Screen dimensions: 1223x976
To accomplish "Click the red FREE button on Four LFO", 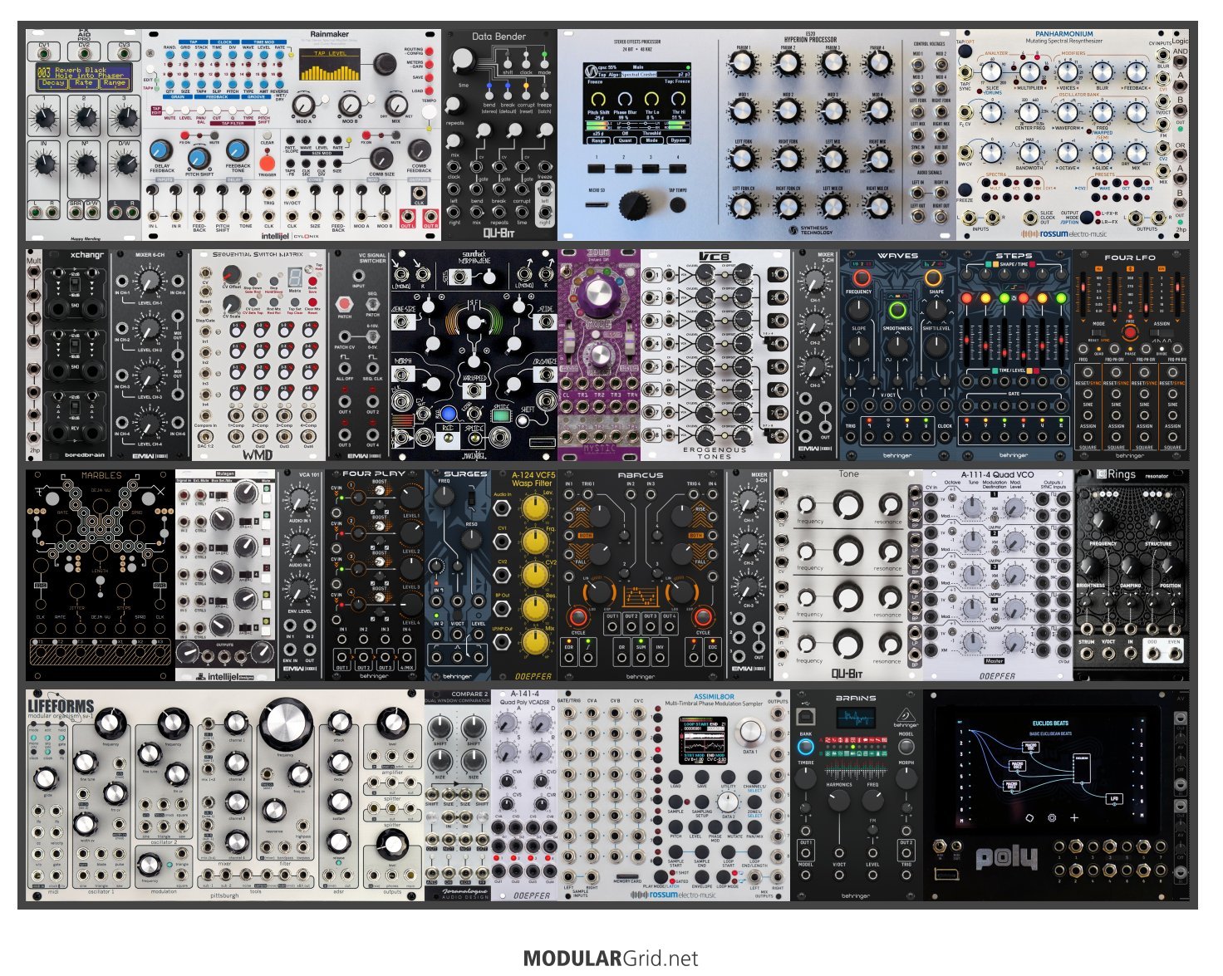I will coord(1129,333).
